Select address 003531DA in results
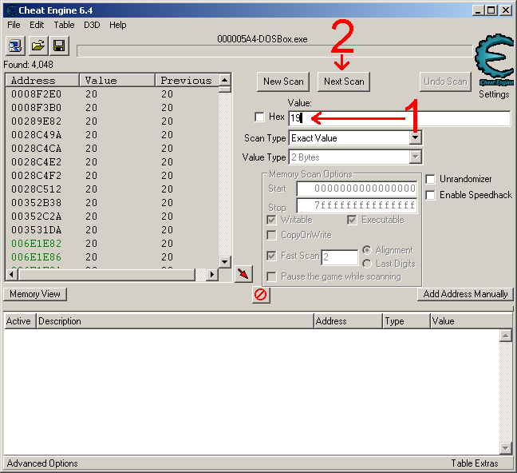This screenshot has height=473, width=517. pos(36,230)
